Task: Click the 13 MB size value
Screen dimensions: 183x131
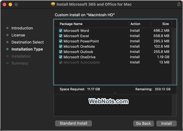Action: 164,62
